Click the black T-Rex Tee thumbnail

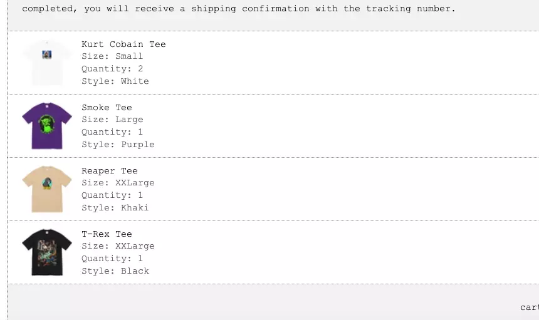coord(47,252)
